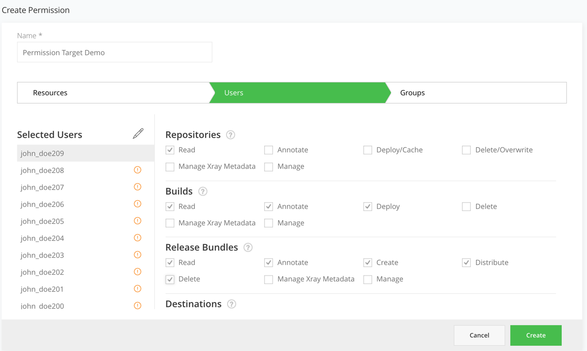This screenshot has width=587, height=351.
Task: Open the Repositories help tooltip icon
Action: point(230,134)
